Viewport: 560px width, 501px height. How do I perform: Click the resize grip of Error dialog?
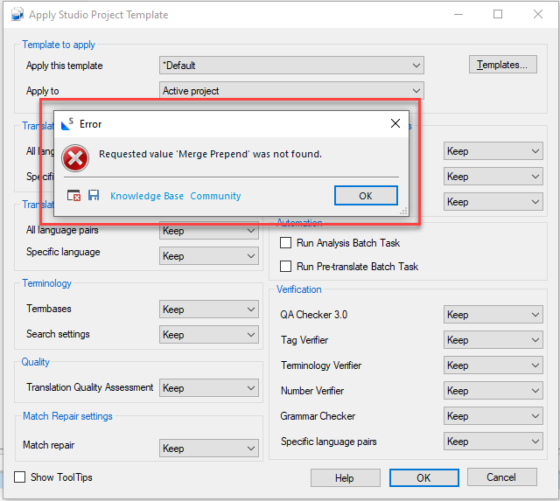point(404,212)
